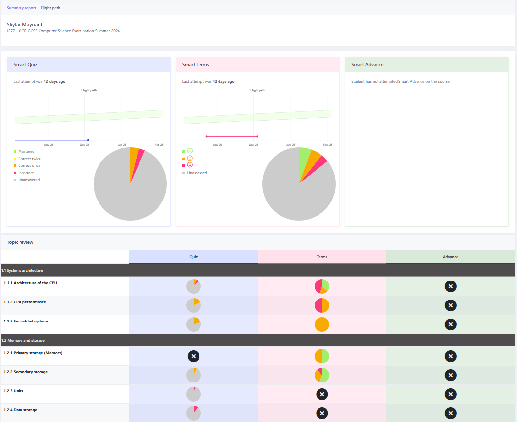Open the Flight path tab
This screenshot has width=517, height=422.
(x=50, y=8)
